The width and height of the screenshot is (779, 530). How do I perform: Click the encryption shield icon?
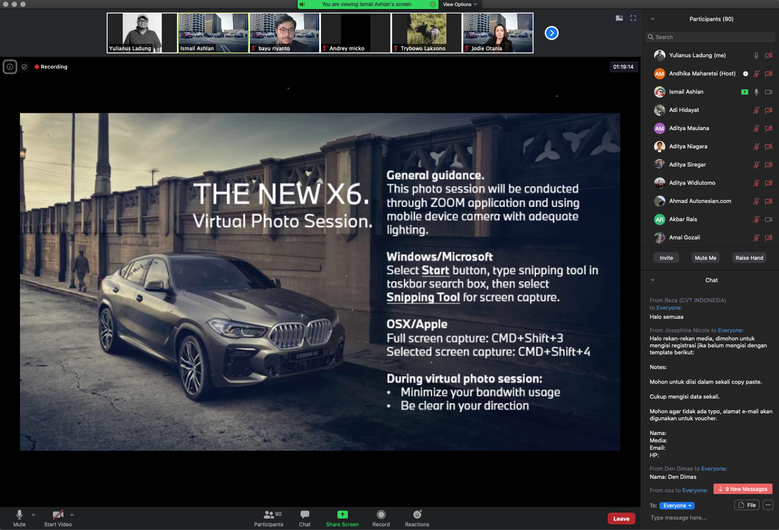tap(25, 67)
